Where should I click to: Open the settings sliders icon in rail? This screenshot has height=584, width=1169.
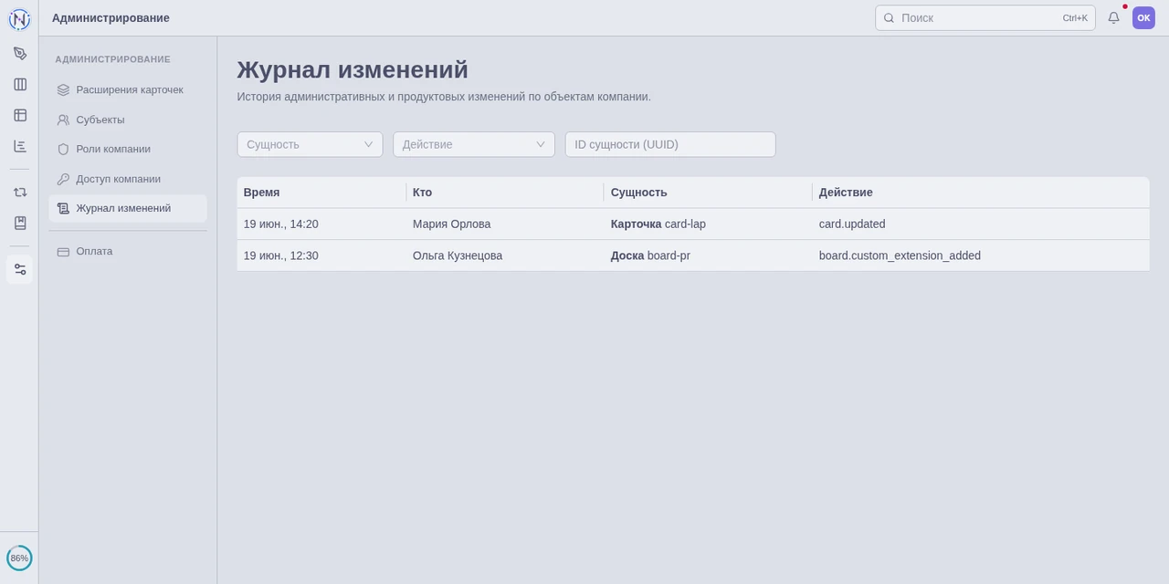click(x=19, y=269)
